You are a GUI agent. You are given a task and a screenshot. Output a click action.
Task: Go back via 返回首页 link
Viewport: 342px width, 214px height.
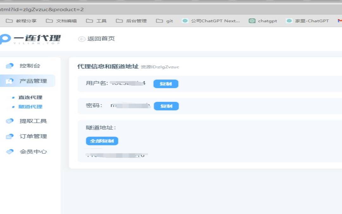tap(101, 39)
